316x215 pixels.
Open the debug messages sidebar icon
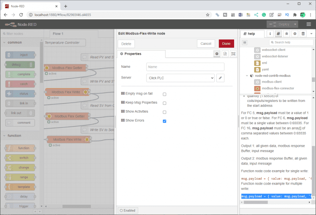pyautogui.click(x=287, y=33)
